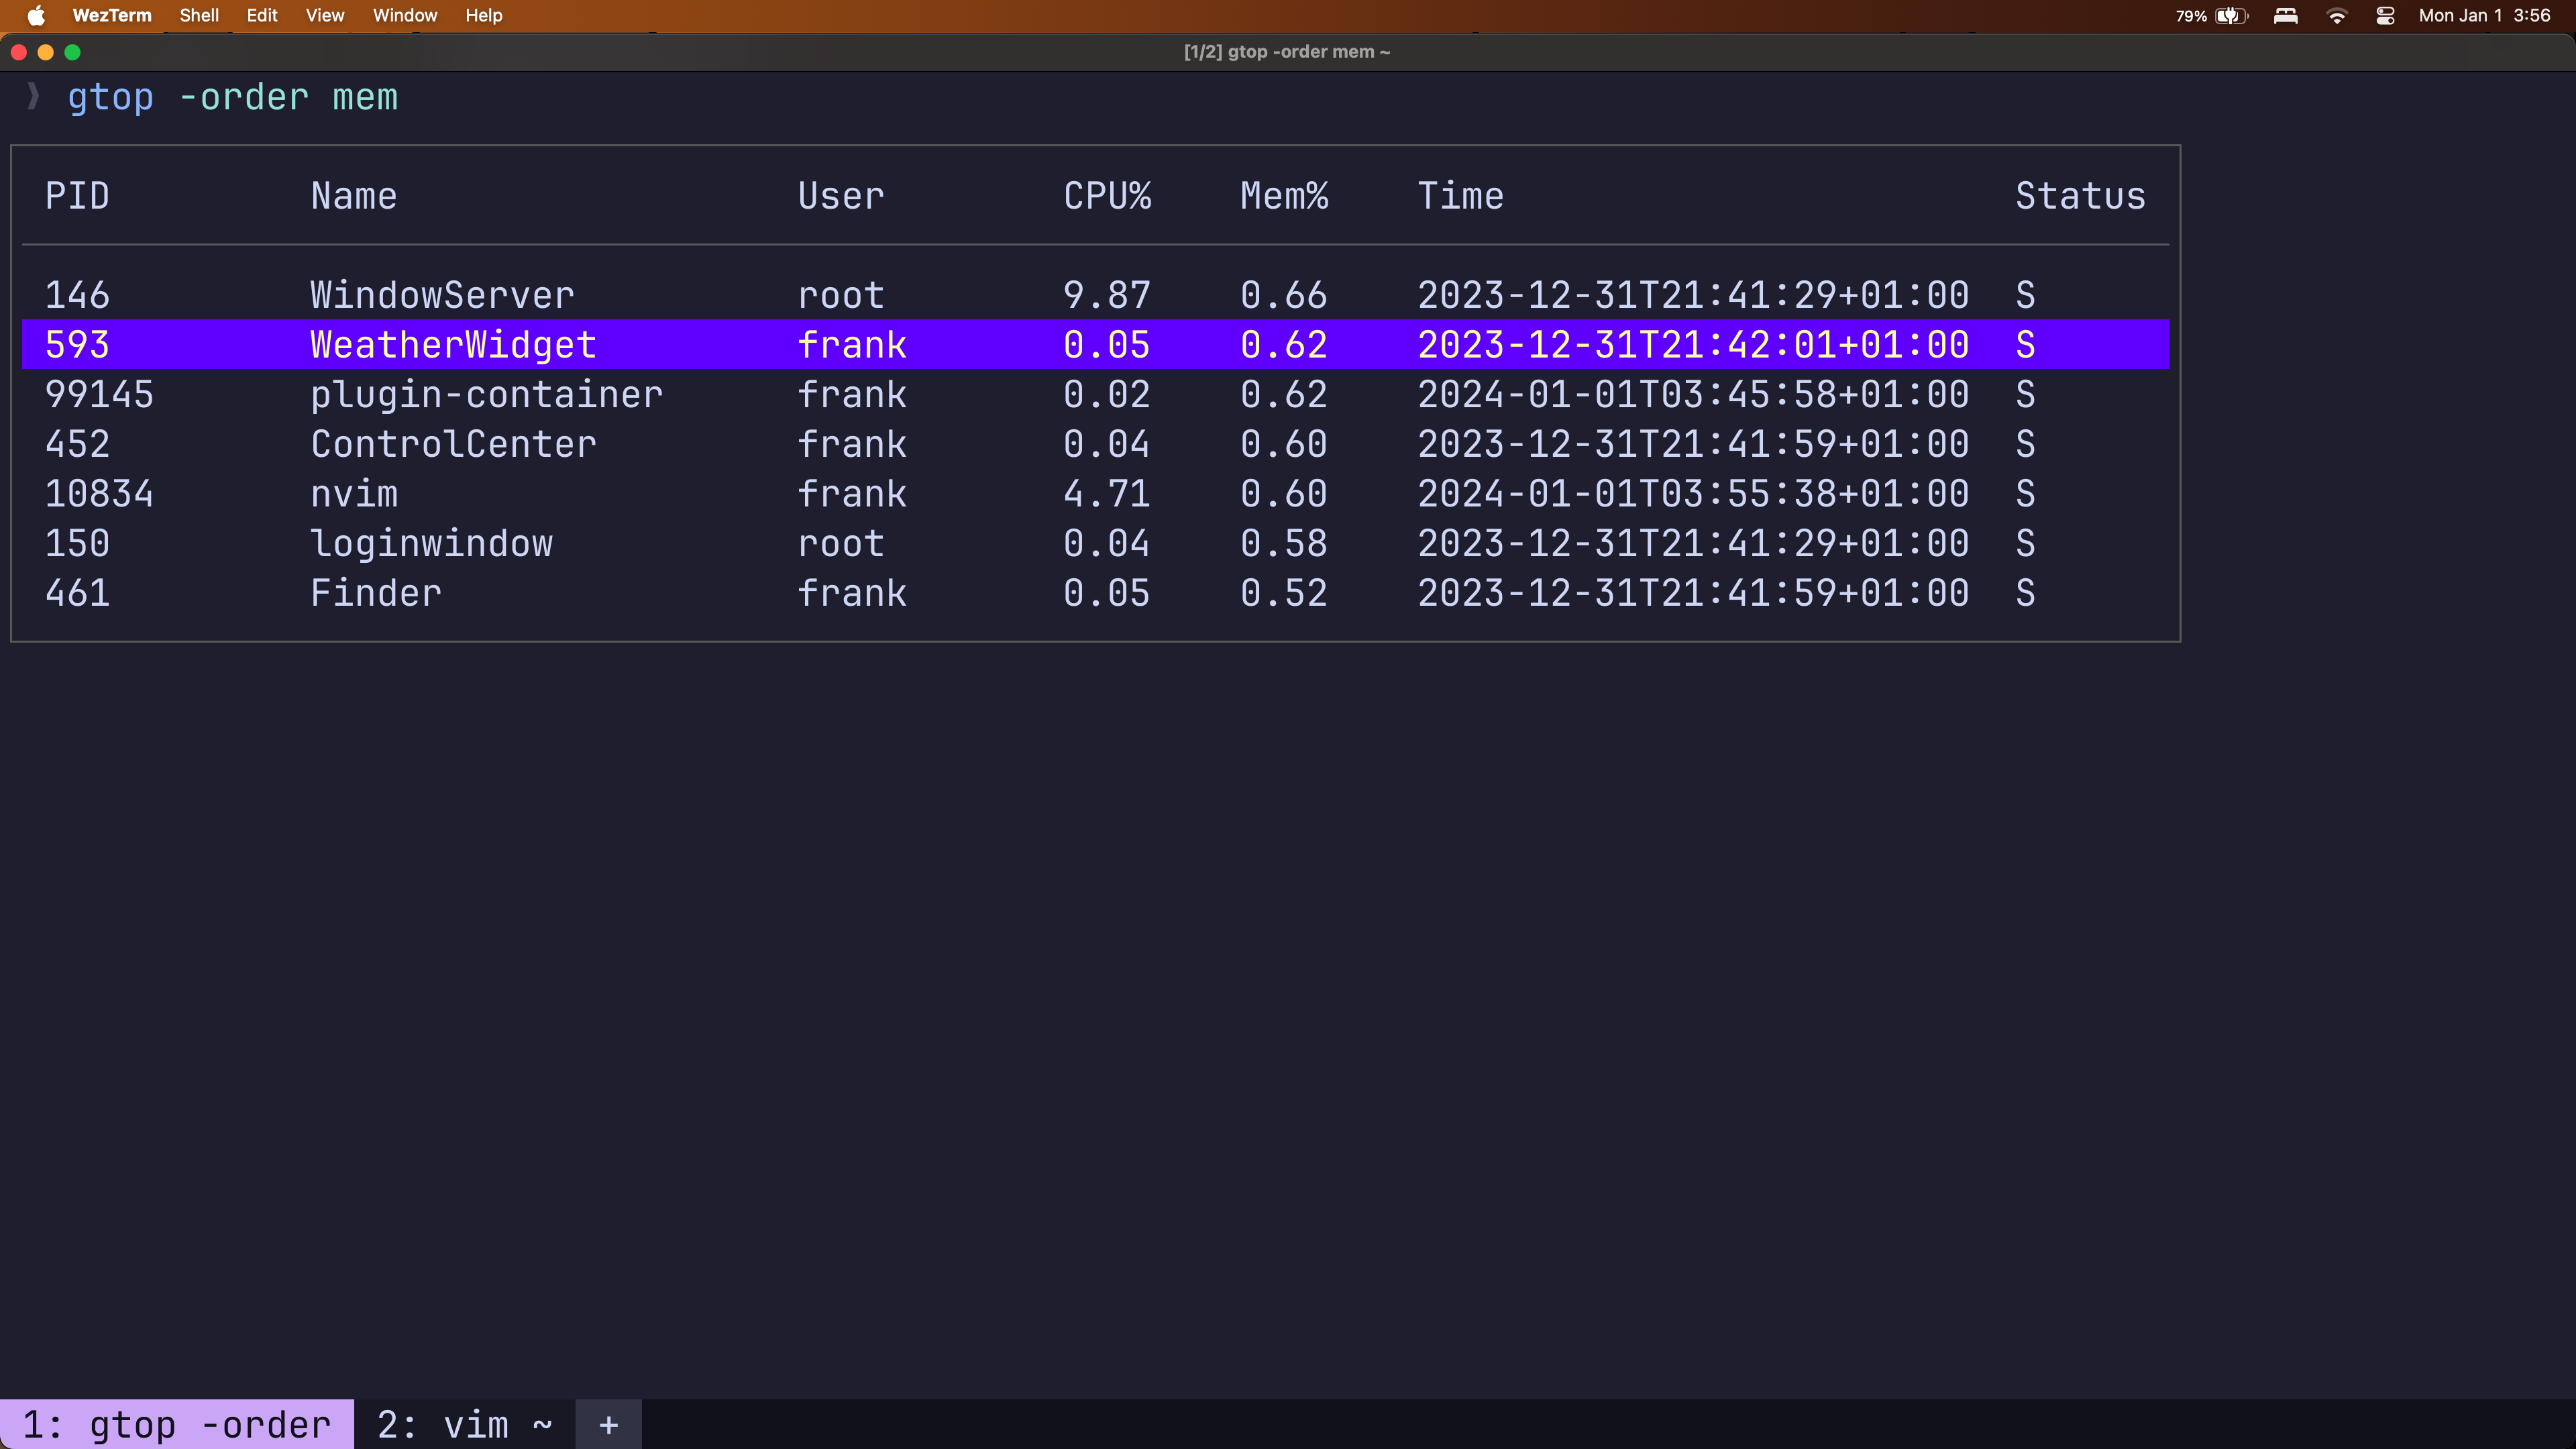
Task: Open the Help menu
Action: (x=484, y=15)
